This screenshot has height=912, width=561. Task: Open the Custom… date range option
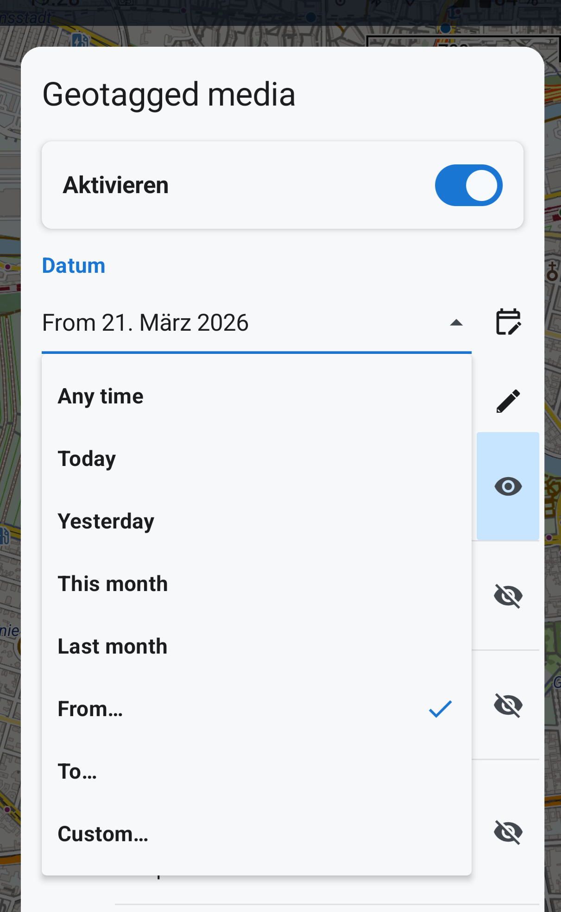click(103, 834)
